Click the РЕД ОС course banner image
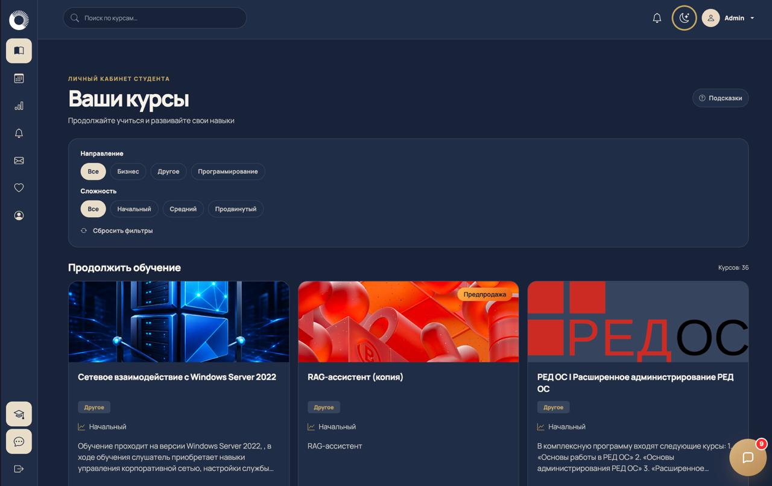The width and height of the screenshot is (772, 486). tap(638, 321)
